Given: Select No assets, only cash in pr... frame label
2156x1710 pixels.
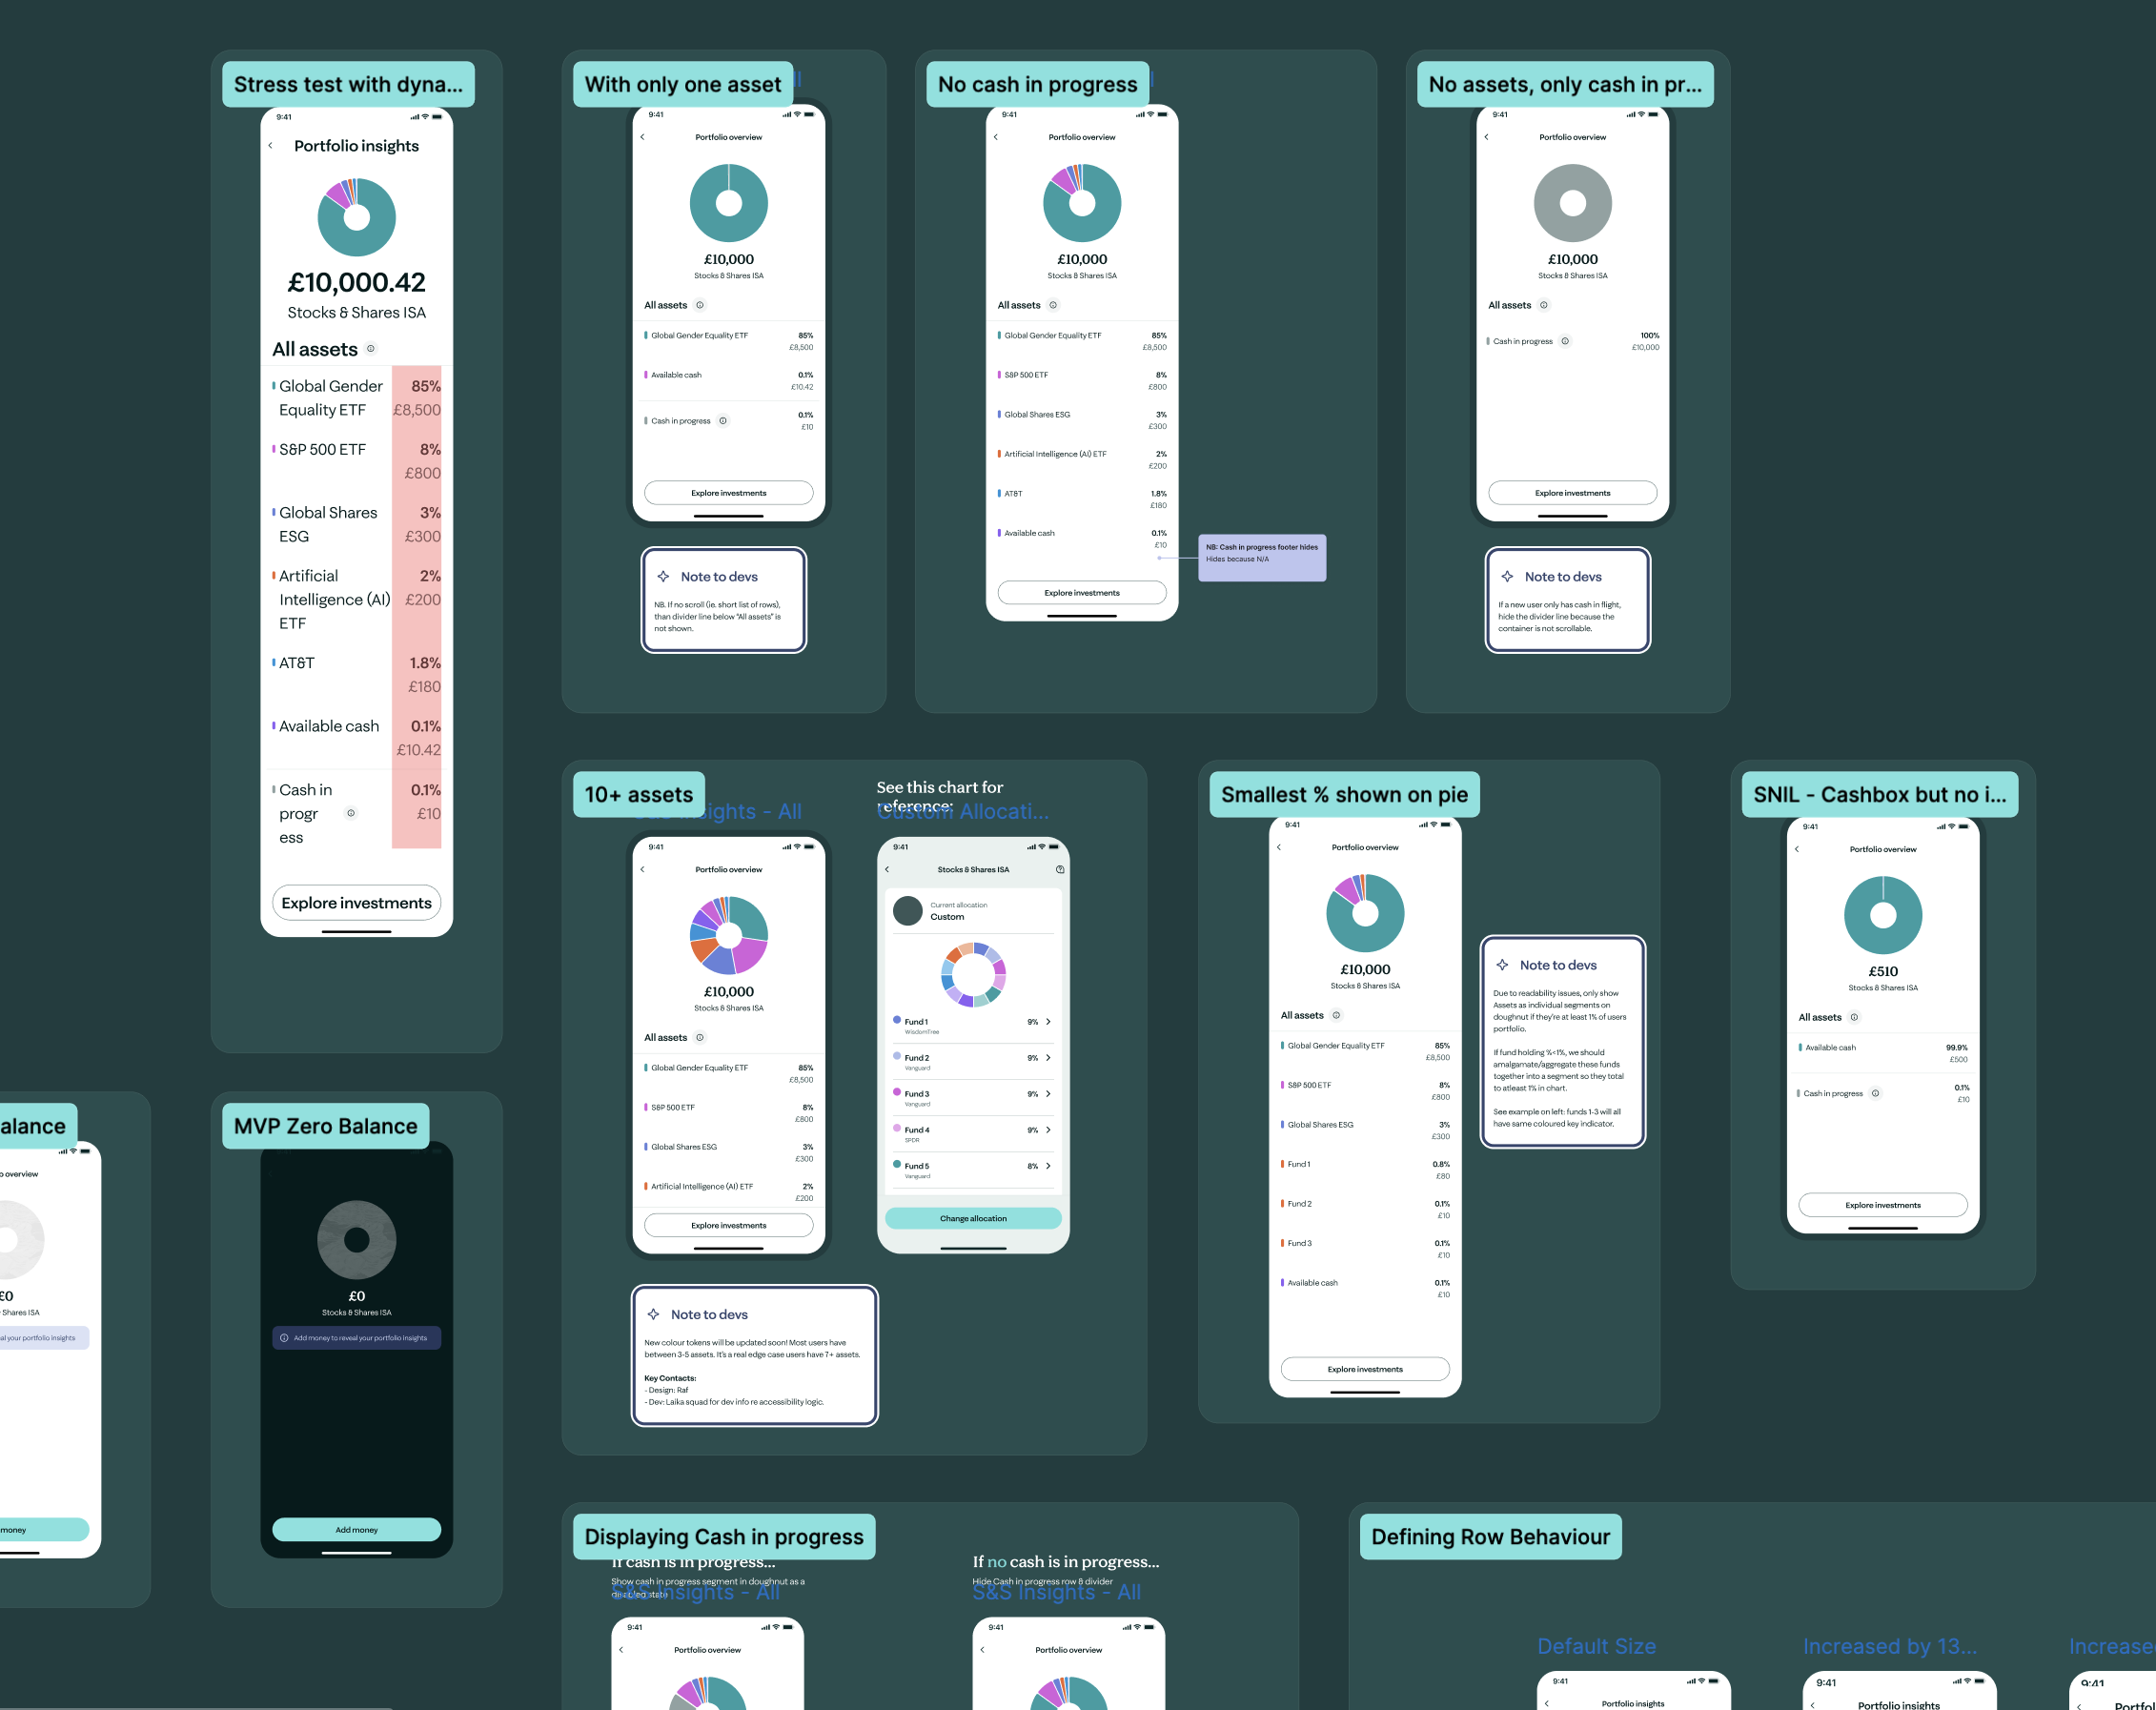Looking at the screenshot, I should 1565,84.
